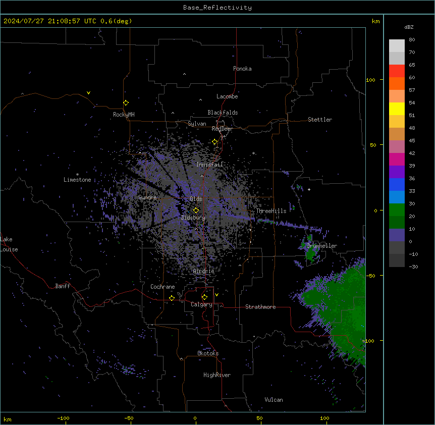Click the km unit label at top right
The height and width of the screenshot is (425, 435).
[x=376, y=21]
